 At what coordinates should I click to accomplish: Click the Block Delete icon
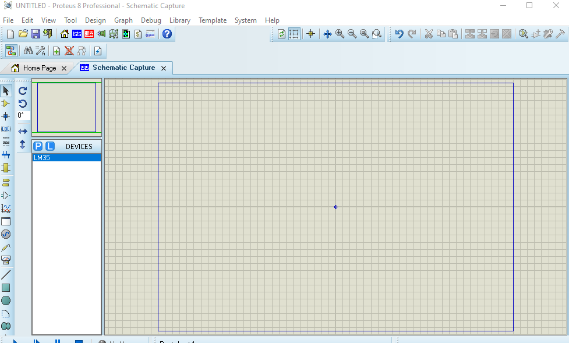pos(507,34)
